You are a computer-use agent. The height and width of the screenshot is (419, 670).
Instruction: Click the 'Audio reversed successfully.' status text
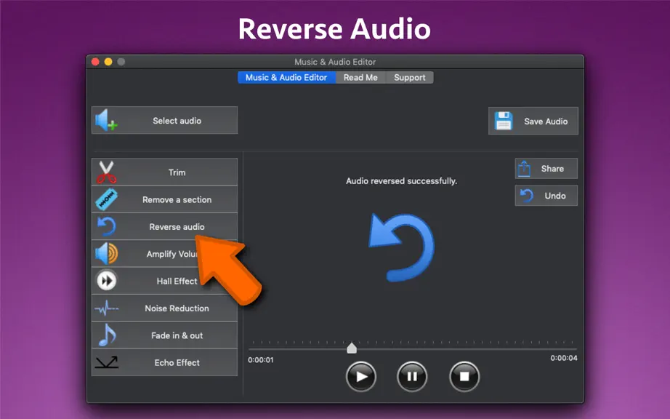point(402,181)
